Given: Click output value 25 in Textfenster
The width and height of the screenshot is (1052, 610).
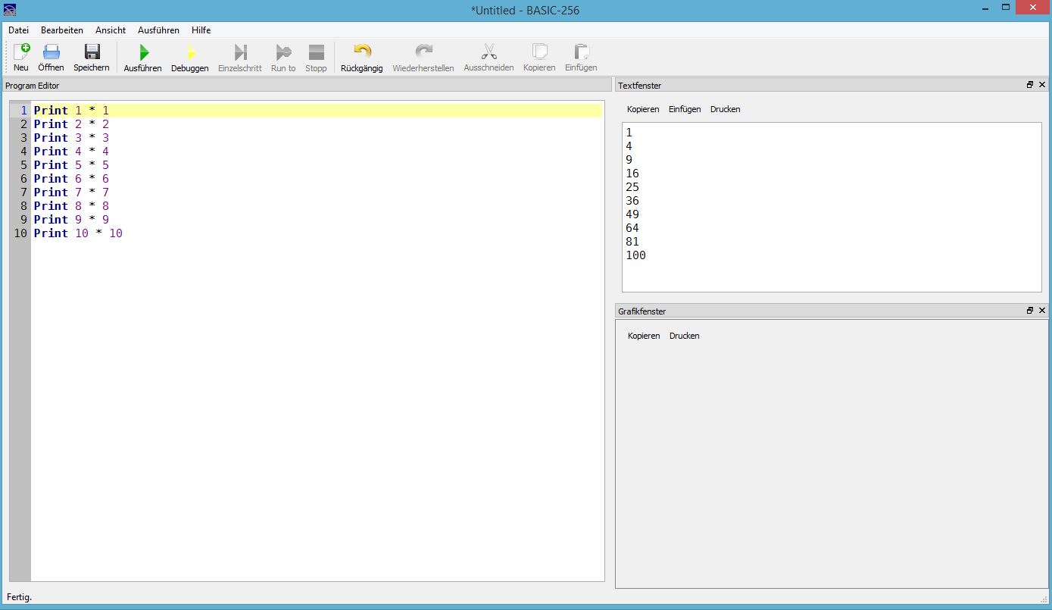Looking at the screenshot, I should coord(632,187).
